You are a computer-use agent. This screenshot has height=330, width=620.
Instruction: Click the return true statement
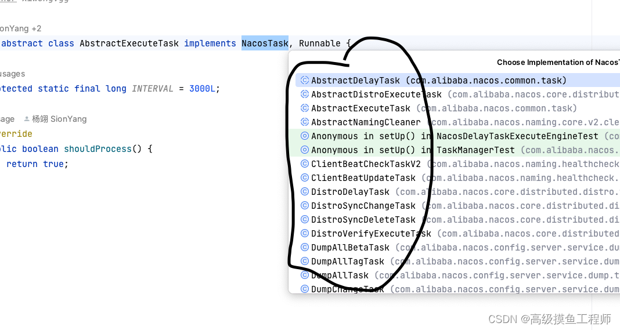(x=37, y=164)
